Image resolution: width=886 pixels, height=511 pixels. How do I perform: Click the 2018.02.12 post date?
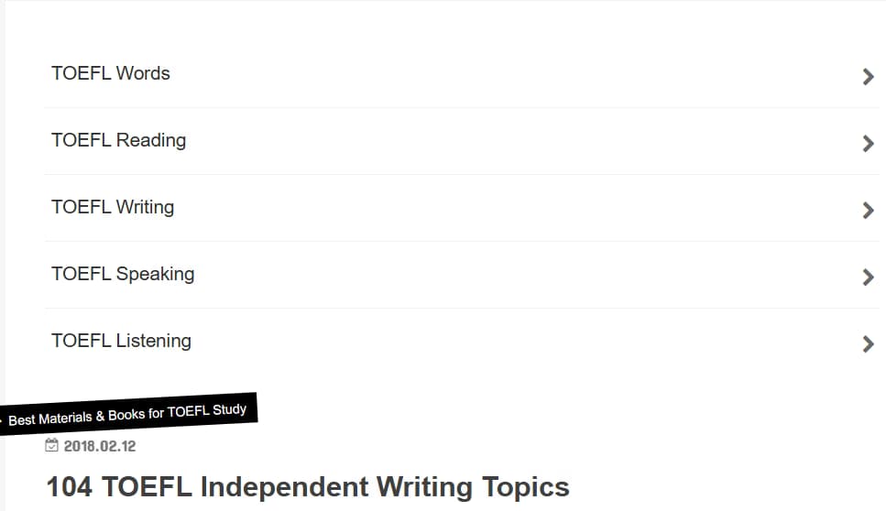point(100,446)
